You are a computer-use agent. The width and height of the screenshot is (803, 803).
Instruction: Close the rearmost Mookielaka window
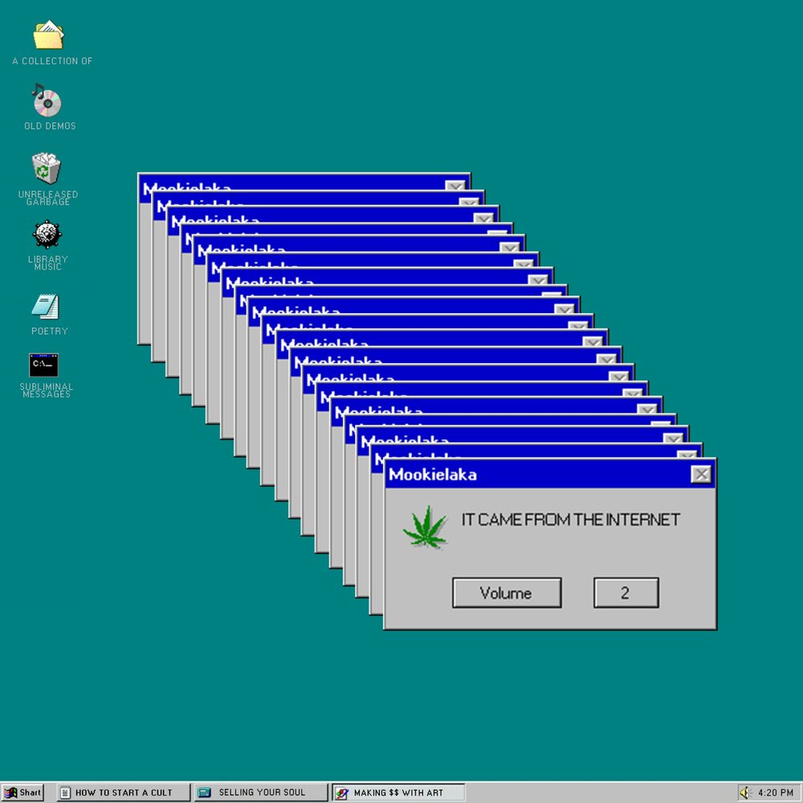(456, 185)
